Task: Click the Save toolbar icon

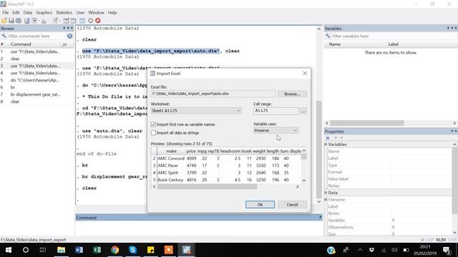Action: click(x=11, y=21)
